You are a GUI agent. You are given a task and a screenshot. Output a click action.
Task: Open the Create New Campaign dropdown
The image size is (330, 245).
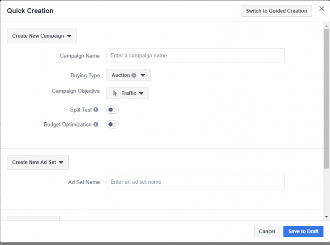42,36
